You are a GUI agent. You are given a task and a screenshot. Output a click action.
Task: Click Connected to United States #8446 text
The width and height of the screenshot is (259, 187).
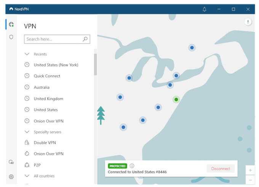137,172
